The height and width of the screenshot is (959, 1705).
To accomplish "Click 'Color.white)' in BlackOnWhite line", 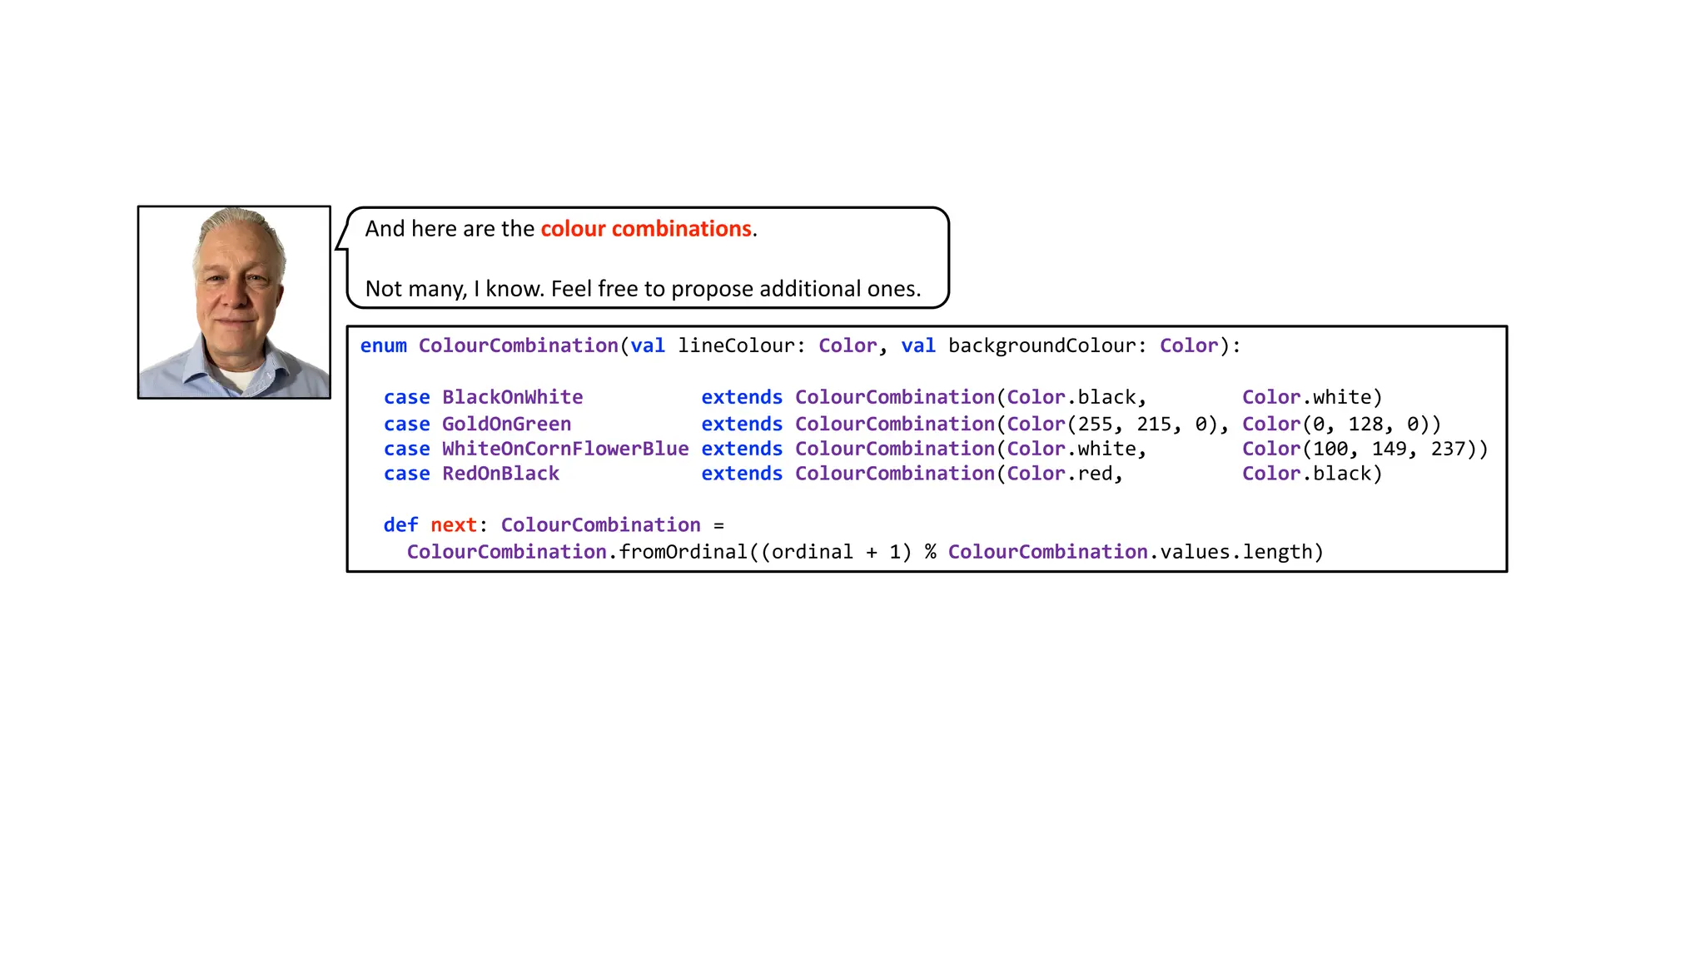I will (1311, 398).
